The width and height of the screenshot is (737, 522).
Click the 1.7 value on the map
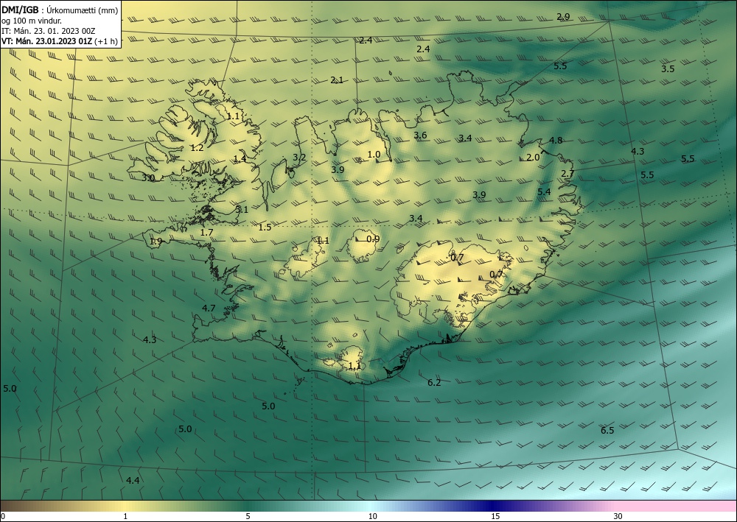(206, 233)
